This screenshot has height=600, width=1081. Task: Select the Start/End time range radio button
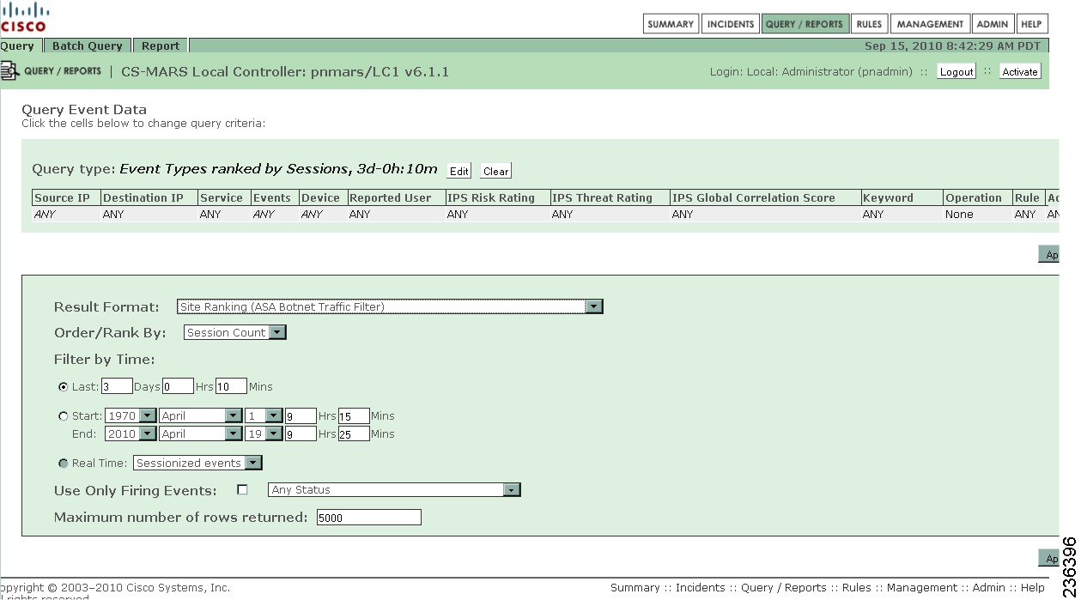coord(64,416)
